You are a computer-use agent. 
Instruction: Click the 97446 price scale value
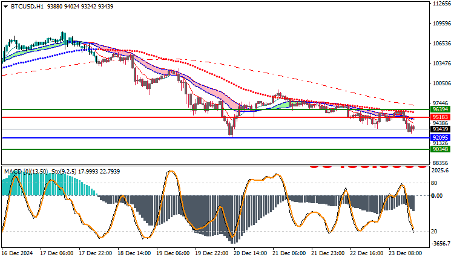click(x=442, y=103)
